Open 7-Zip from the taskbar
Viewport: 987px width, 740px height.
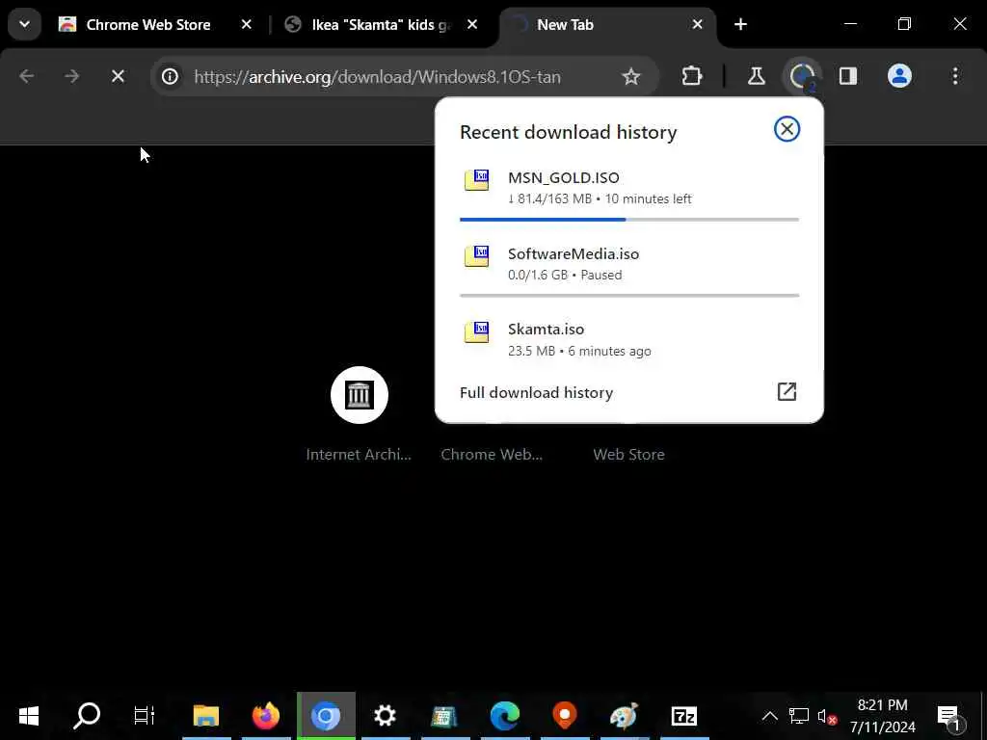point(684,716)
